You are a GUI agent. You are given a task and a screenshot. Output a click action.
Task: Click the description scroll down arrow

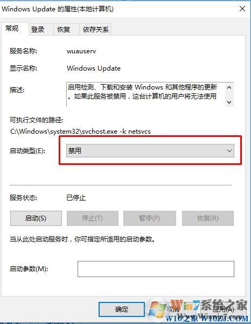(229, 102)
